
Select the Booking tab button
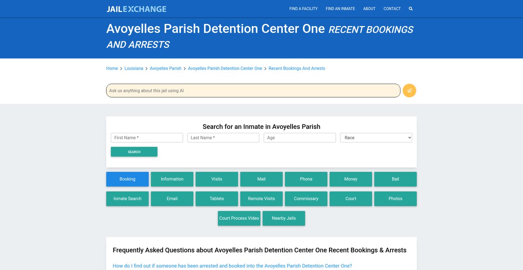tap(127, 179)
